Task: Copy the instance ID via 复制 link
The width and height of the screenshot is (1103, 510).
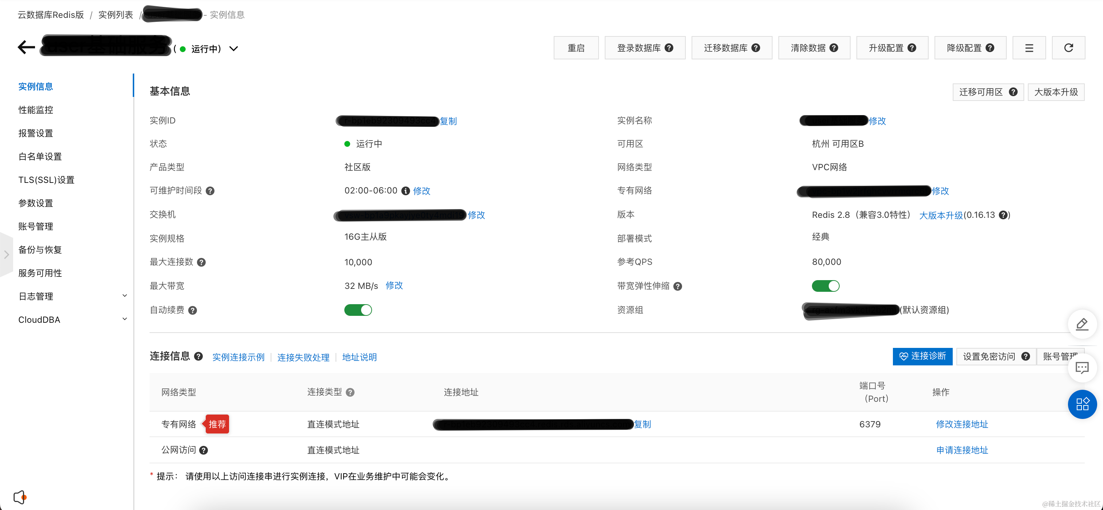Action: 448,121
